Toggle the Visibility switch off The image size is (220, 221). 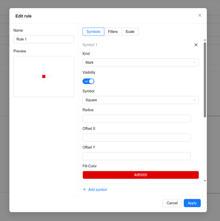(x=88, y=81)
